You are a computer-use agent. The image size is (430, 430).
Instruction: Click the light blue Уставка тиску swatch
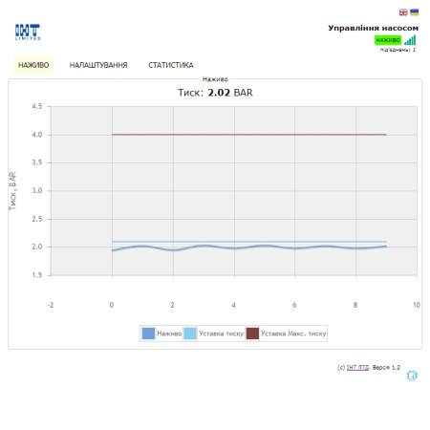pos(190,333)
